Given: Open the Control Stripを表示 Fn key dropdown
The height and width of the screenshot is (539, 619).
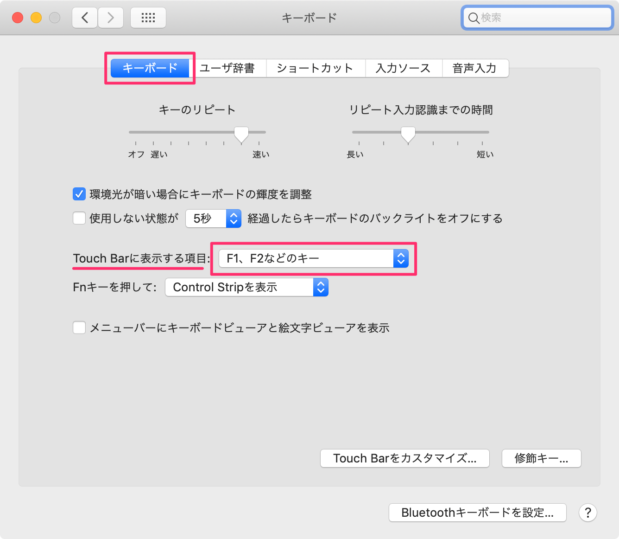Looking at the screenshot, I should 246,287.
